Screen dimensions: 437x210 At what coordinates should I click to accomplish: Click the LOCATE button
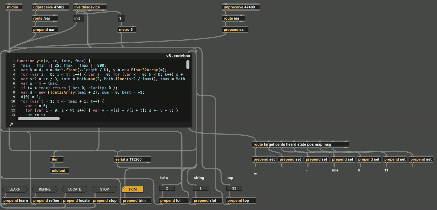pyautogui.click(x=75, y=189)
